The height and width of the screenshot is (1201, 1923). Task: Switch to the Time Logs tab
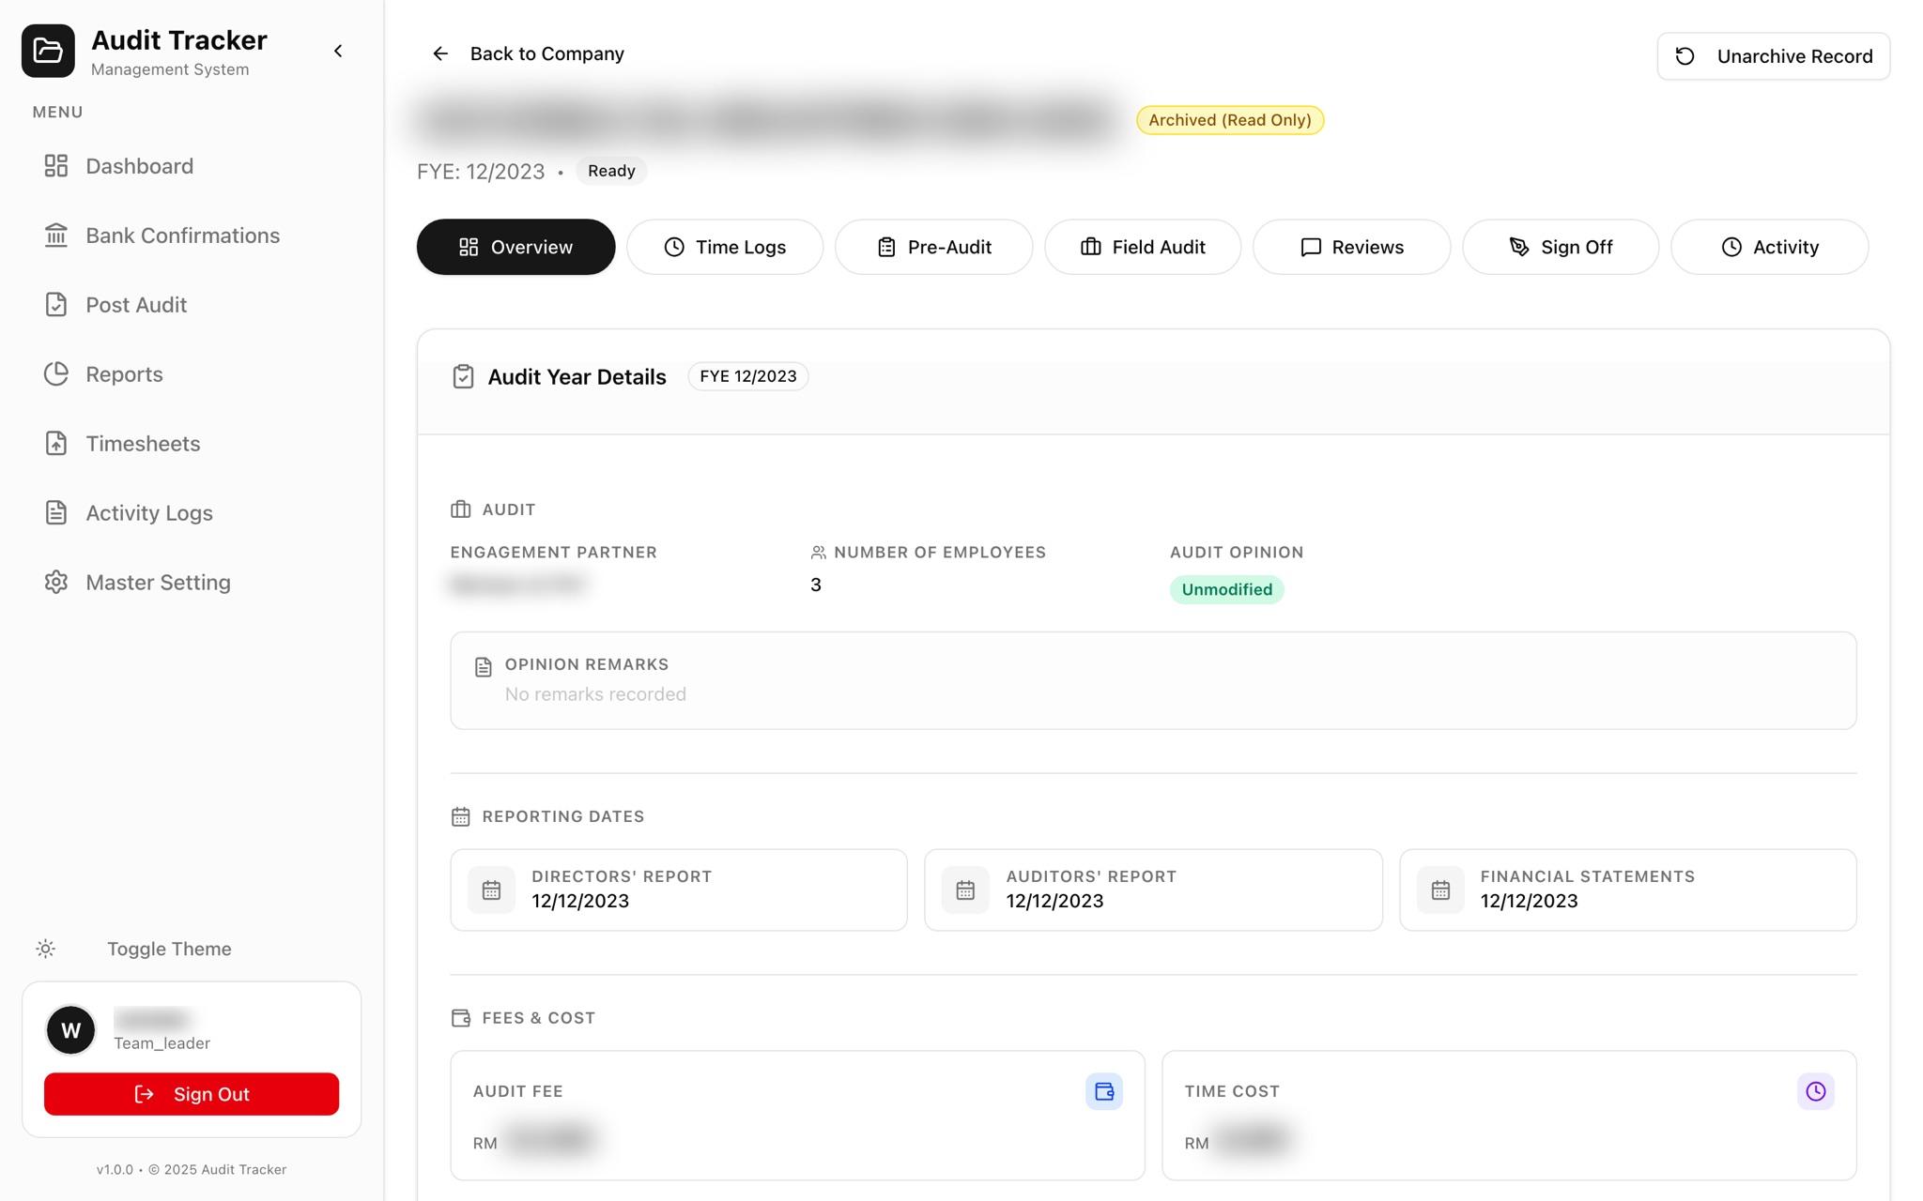(725, 247)
